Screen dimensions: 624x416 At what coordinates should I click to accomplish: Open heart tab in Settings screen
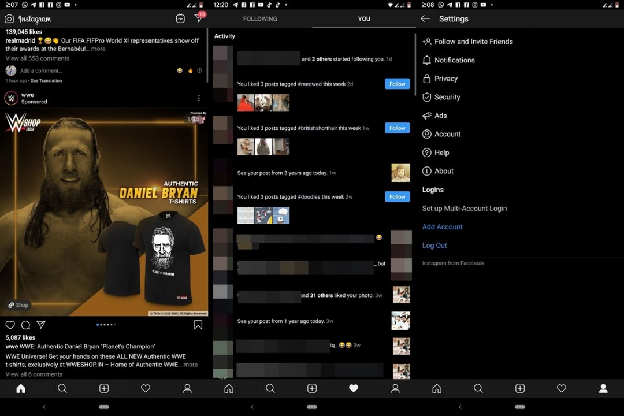click(562, 388)
